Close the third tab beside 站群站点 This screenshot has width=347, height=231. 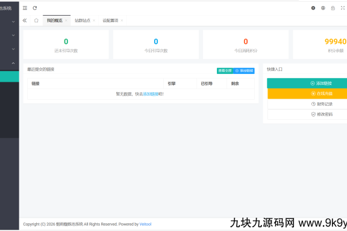tap(122, 20)
